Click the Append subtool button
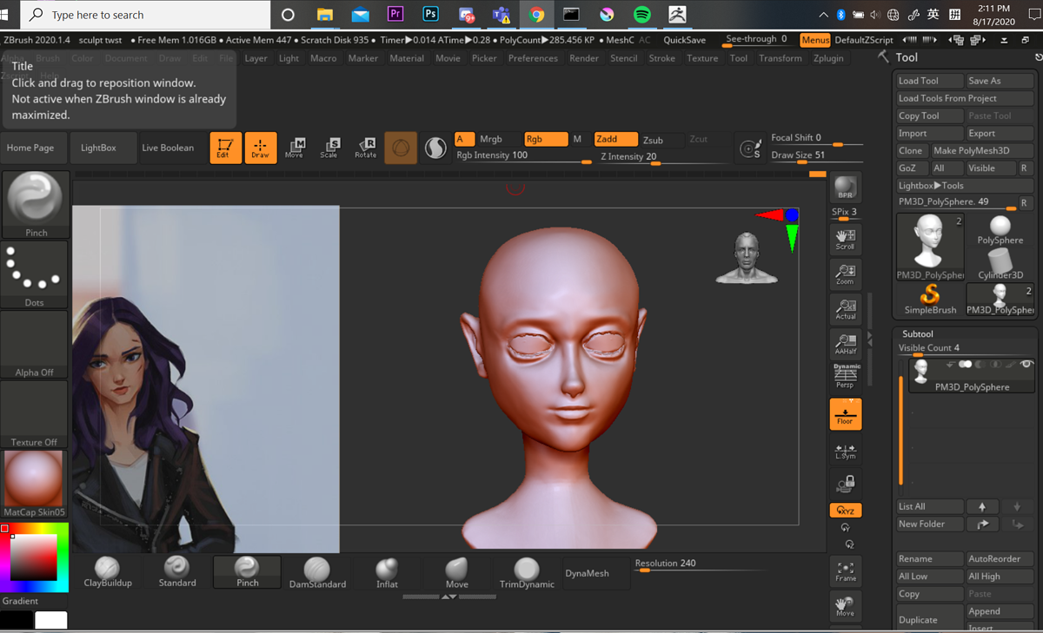 [1000, 611]
